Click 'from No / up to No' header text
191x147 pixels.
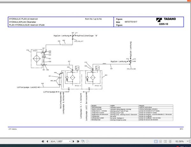[93, 19]
